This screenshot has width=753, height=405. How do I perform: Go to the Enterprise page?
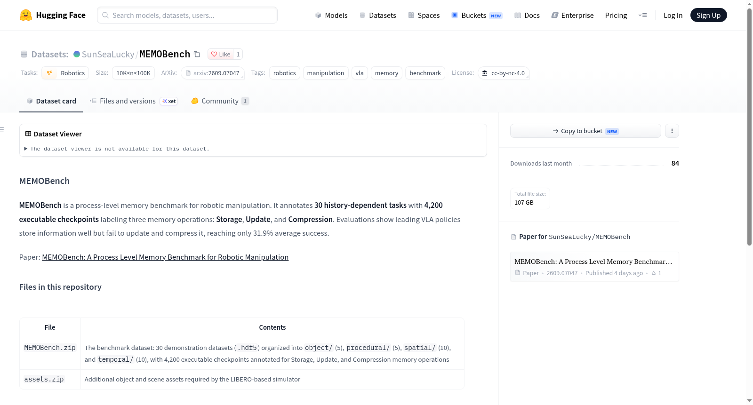point(572,15)
